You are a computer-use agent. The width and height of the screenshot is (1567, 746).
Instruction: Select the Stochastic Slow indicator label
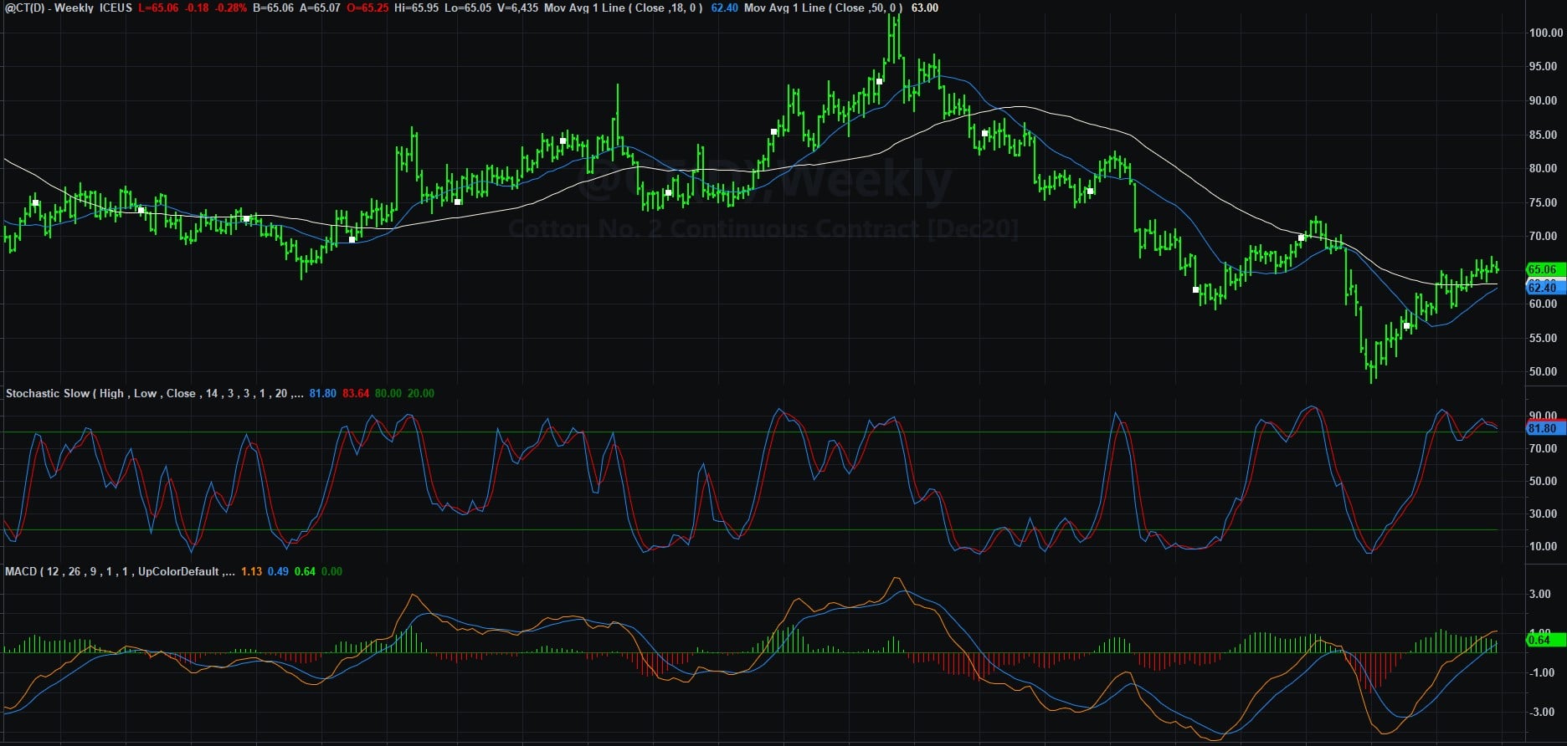(x=154, y=393)
